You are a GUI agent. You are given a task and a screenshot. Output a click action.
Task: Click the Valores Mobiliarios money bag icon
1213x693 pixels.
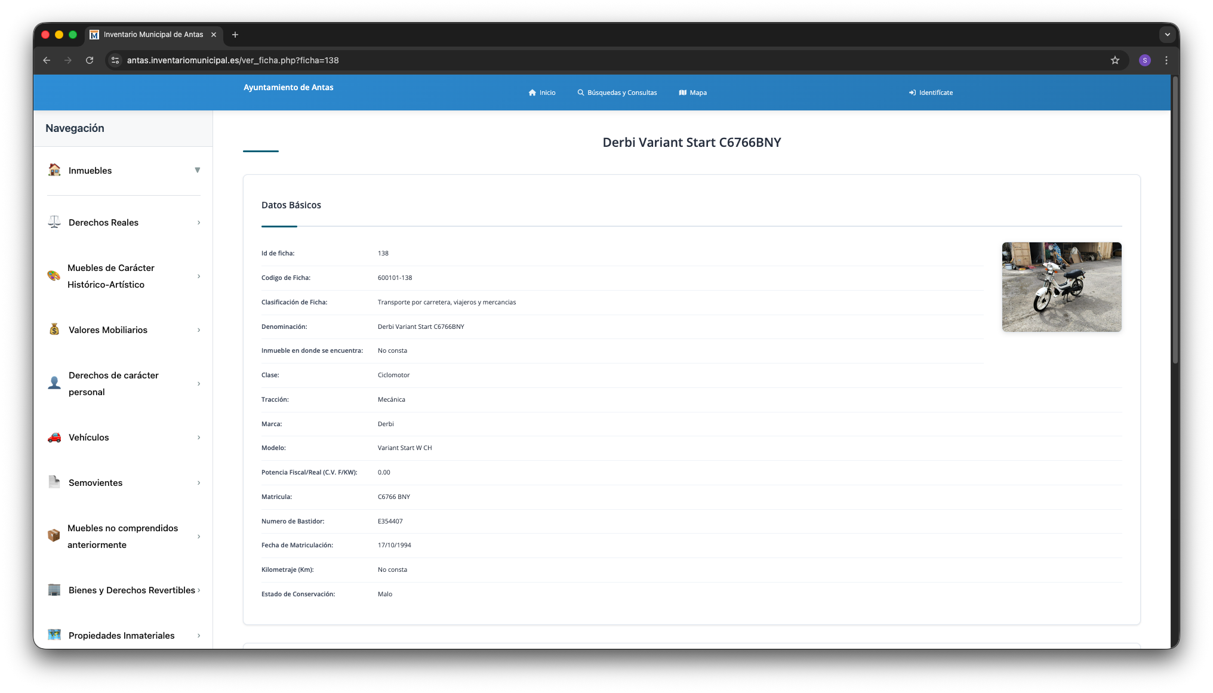[54, 329]
